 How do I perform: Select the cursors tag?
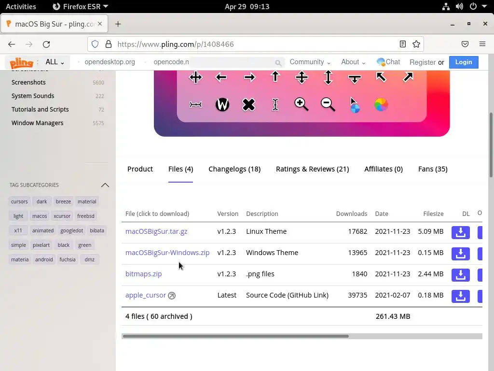pyautogui.click(x=19, y=201)
